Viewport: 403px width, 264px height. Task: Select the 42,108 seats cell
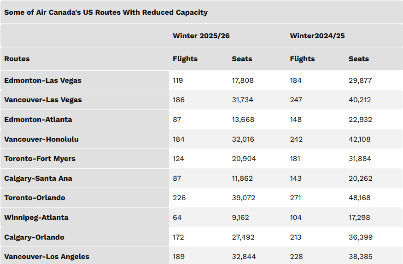coord(360,139)
